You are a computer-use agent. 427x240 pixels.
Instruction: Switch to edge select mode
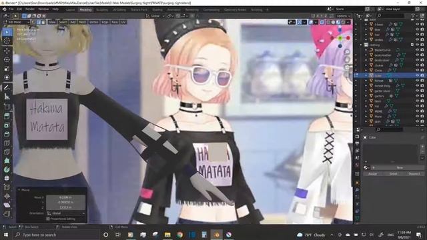(39, 22)
